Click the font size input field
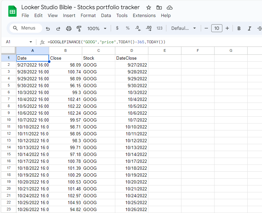 click(x=217, y=28)
